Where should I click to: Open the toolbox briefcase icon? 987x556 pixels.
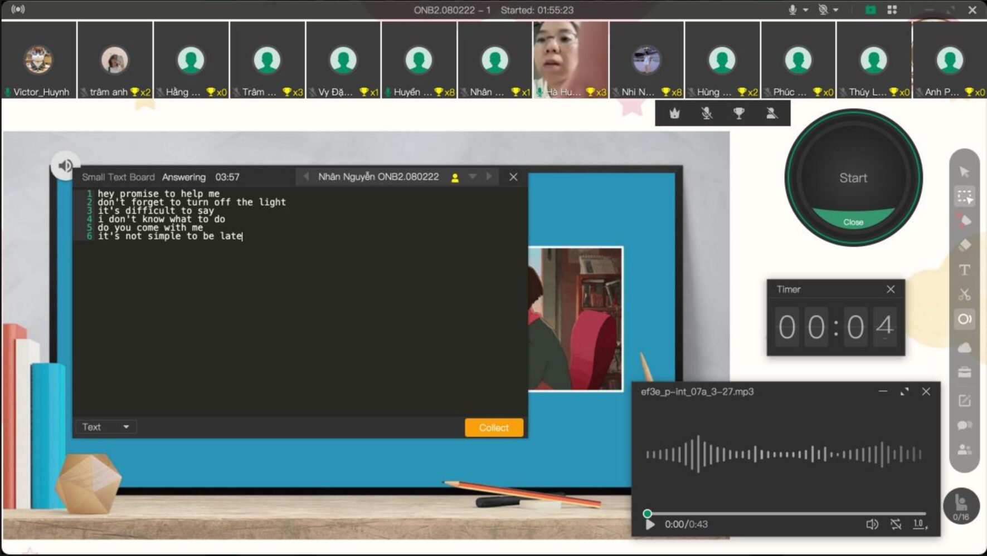[x=964, y=372]
